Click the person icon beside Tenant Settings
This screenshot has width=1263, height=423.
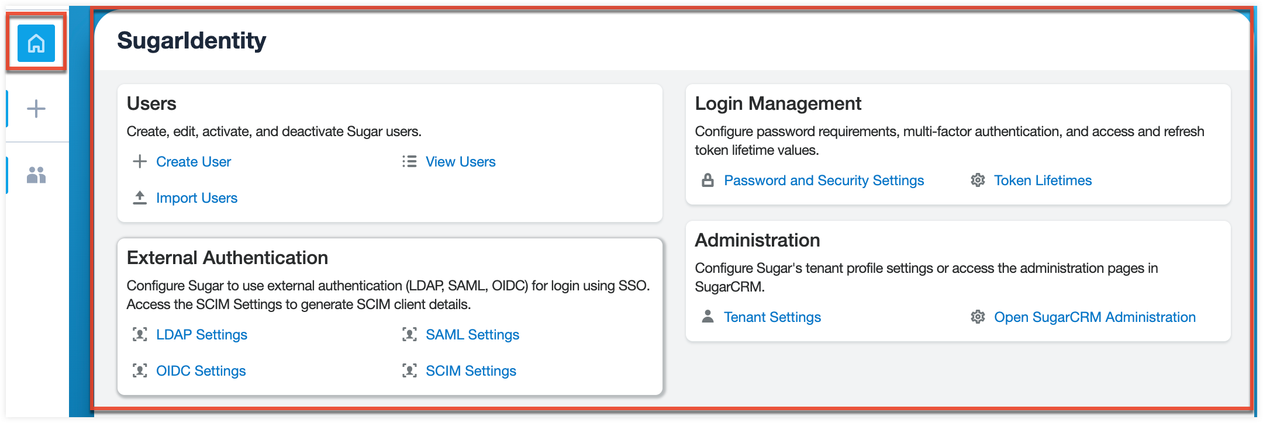[x=708, y=317]
